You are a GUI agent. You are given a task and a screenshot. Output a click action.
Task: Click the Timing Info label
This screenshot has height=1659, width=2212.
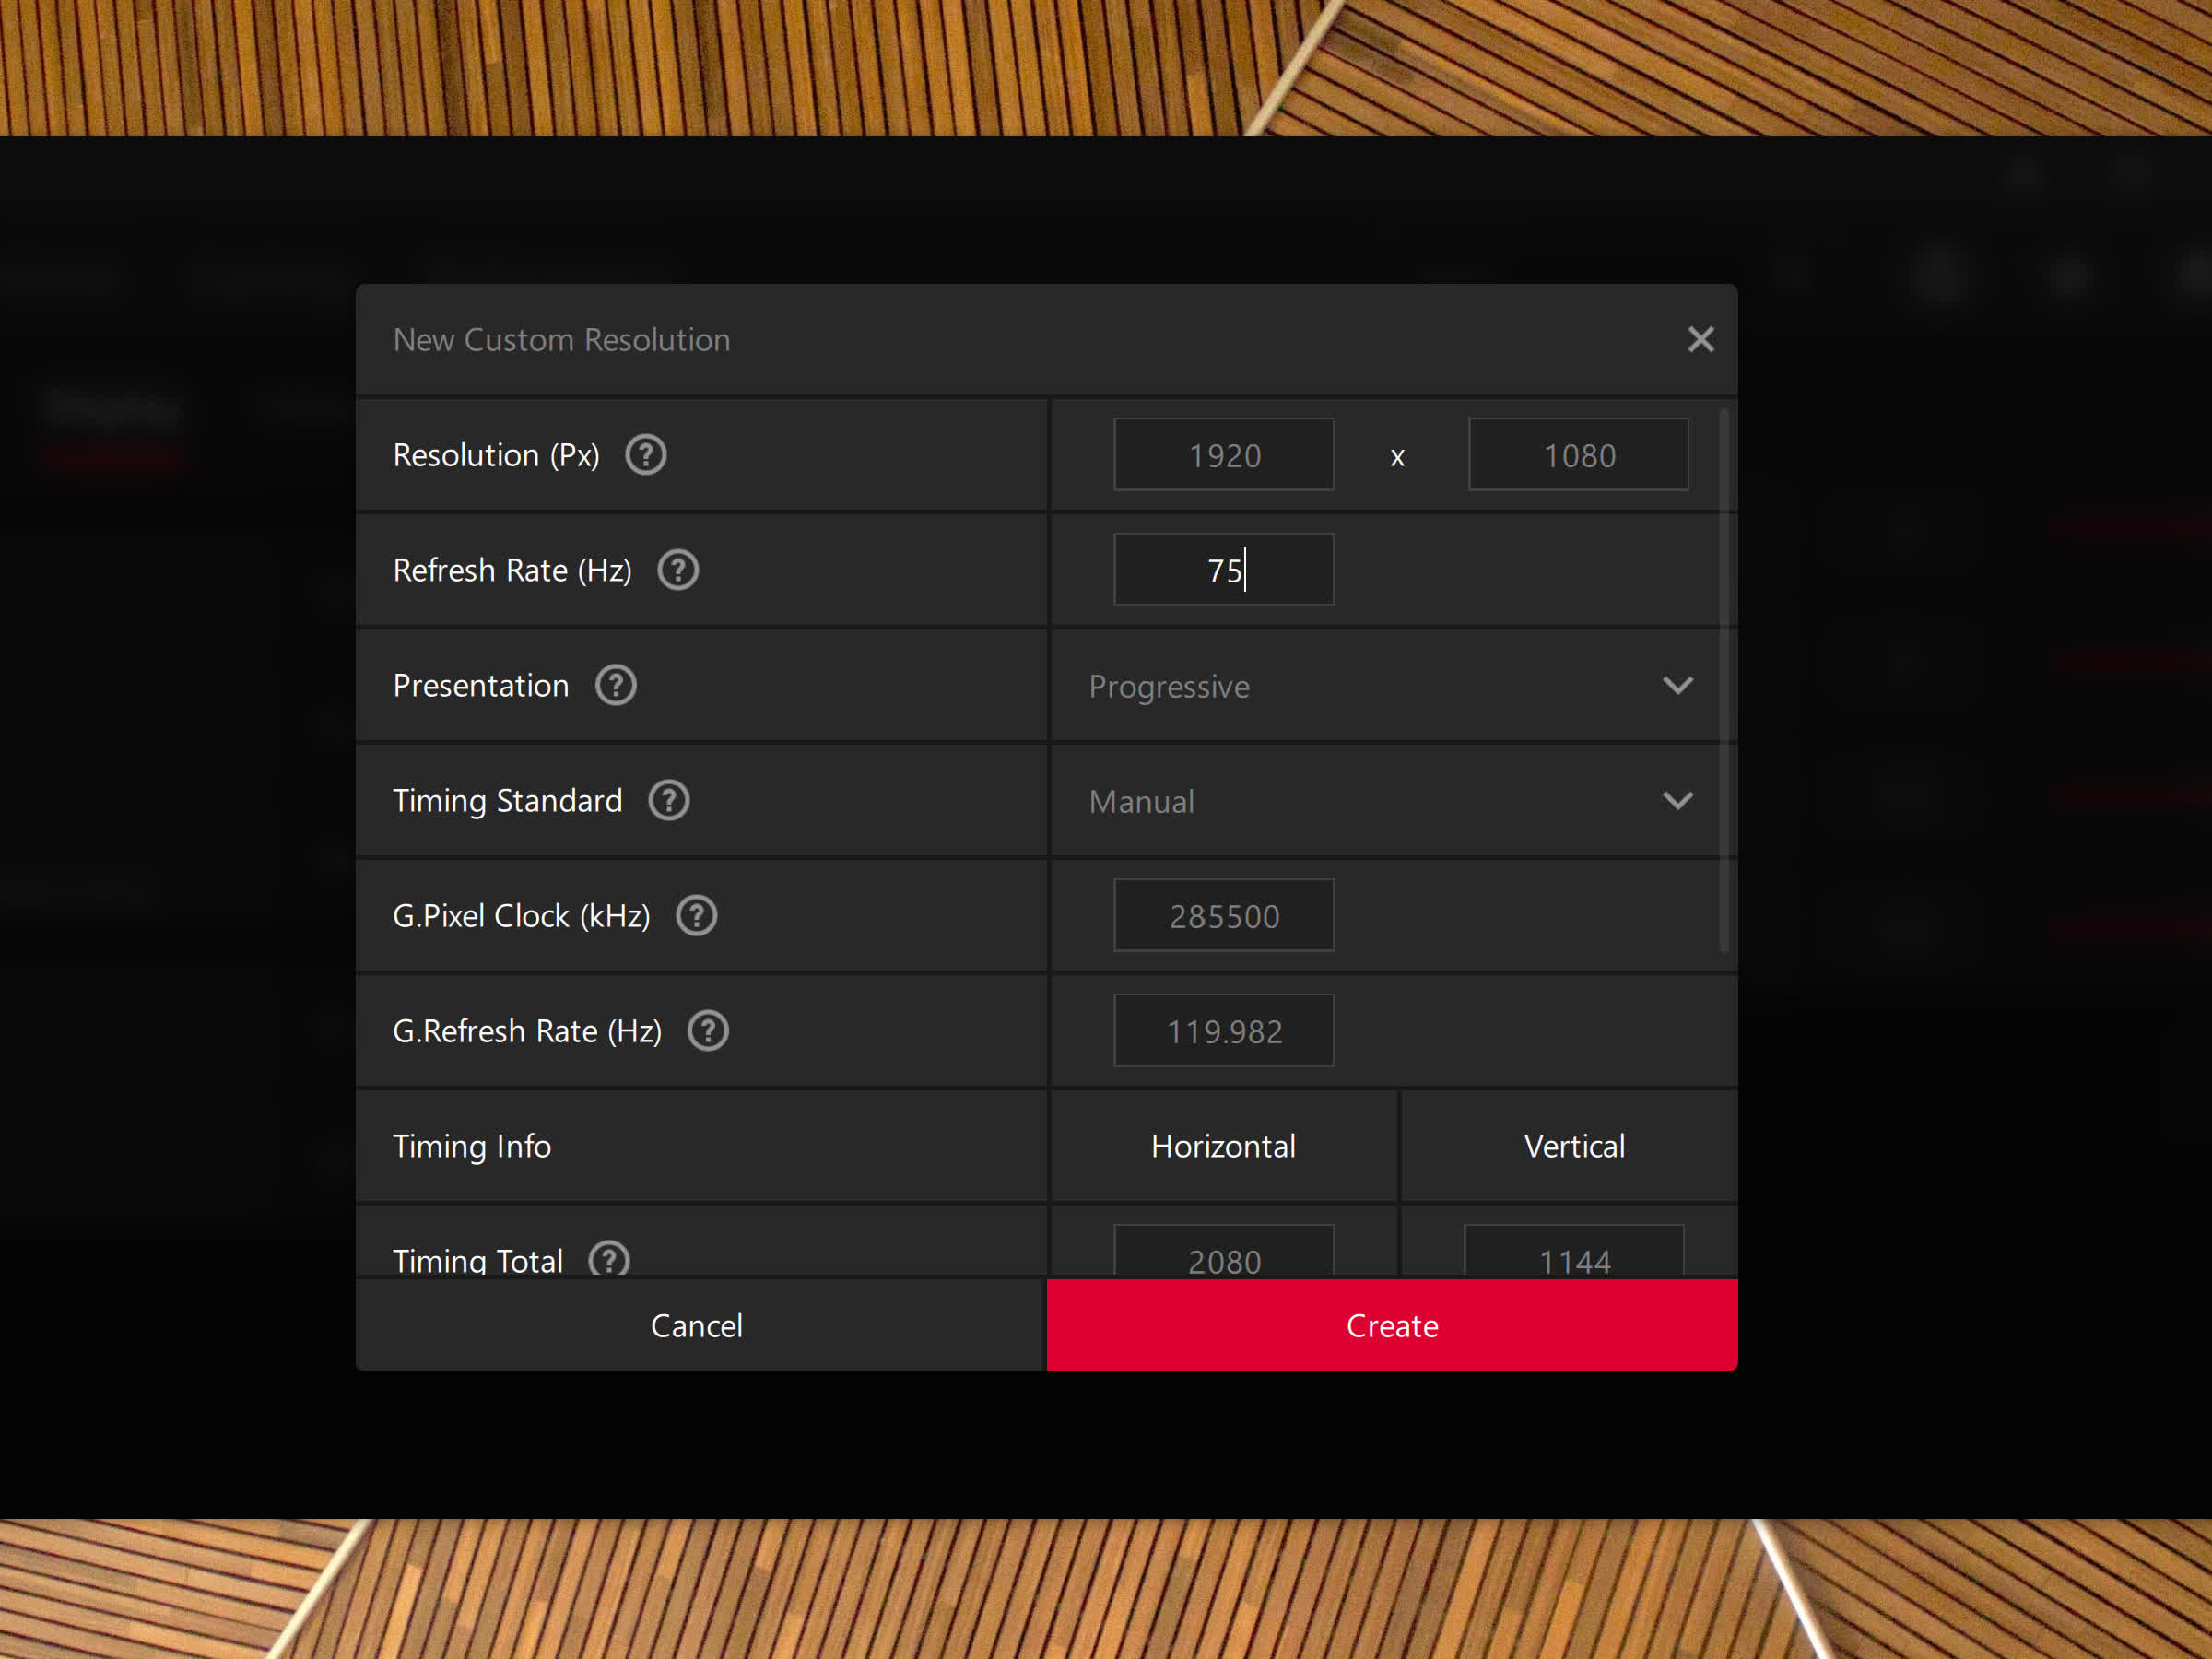click(472, 1146)
